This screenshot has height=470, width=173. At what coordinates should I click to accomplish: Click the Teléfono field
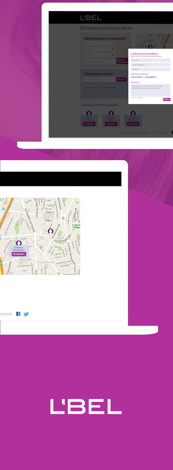pos(151,70)
